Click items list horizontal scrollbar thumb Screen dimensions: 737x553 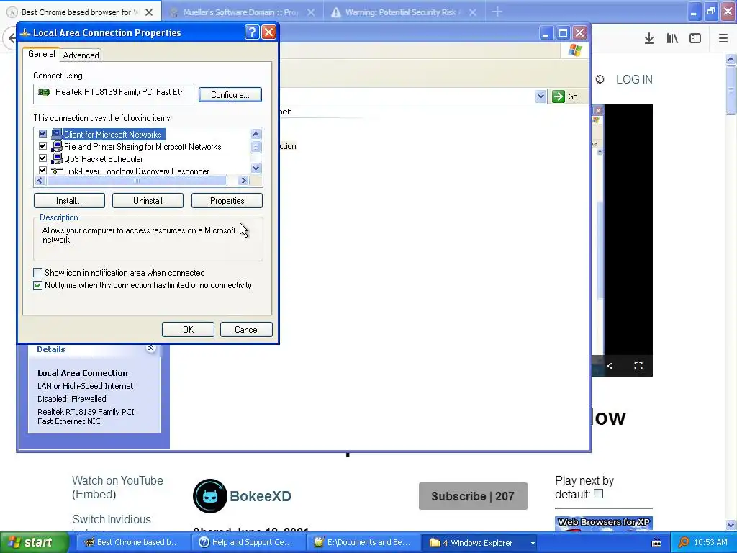pyautogui.click(x=137, y=181)
